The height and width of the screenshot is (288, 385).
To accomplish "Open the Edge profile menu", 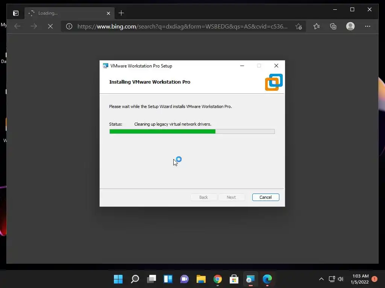I will (350, 26).
